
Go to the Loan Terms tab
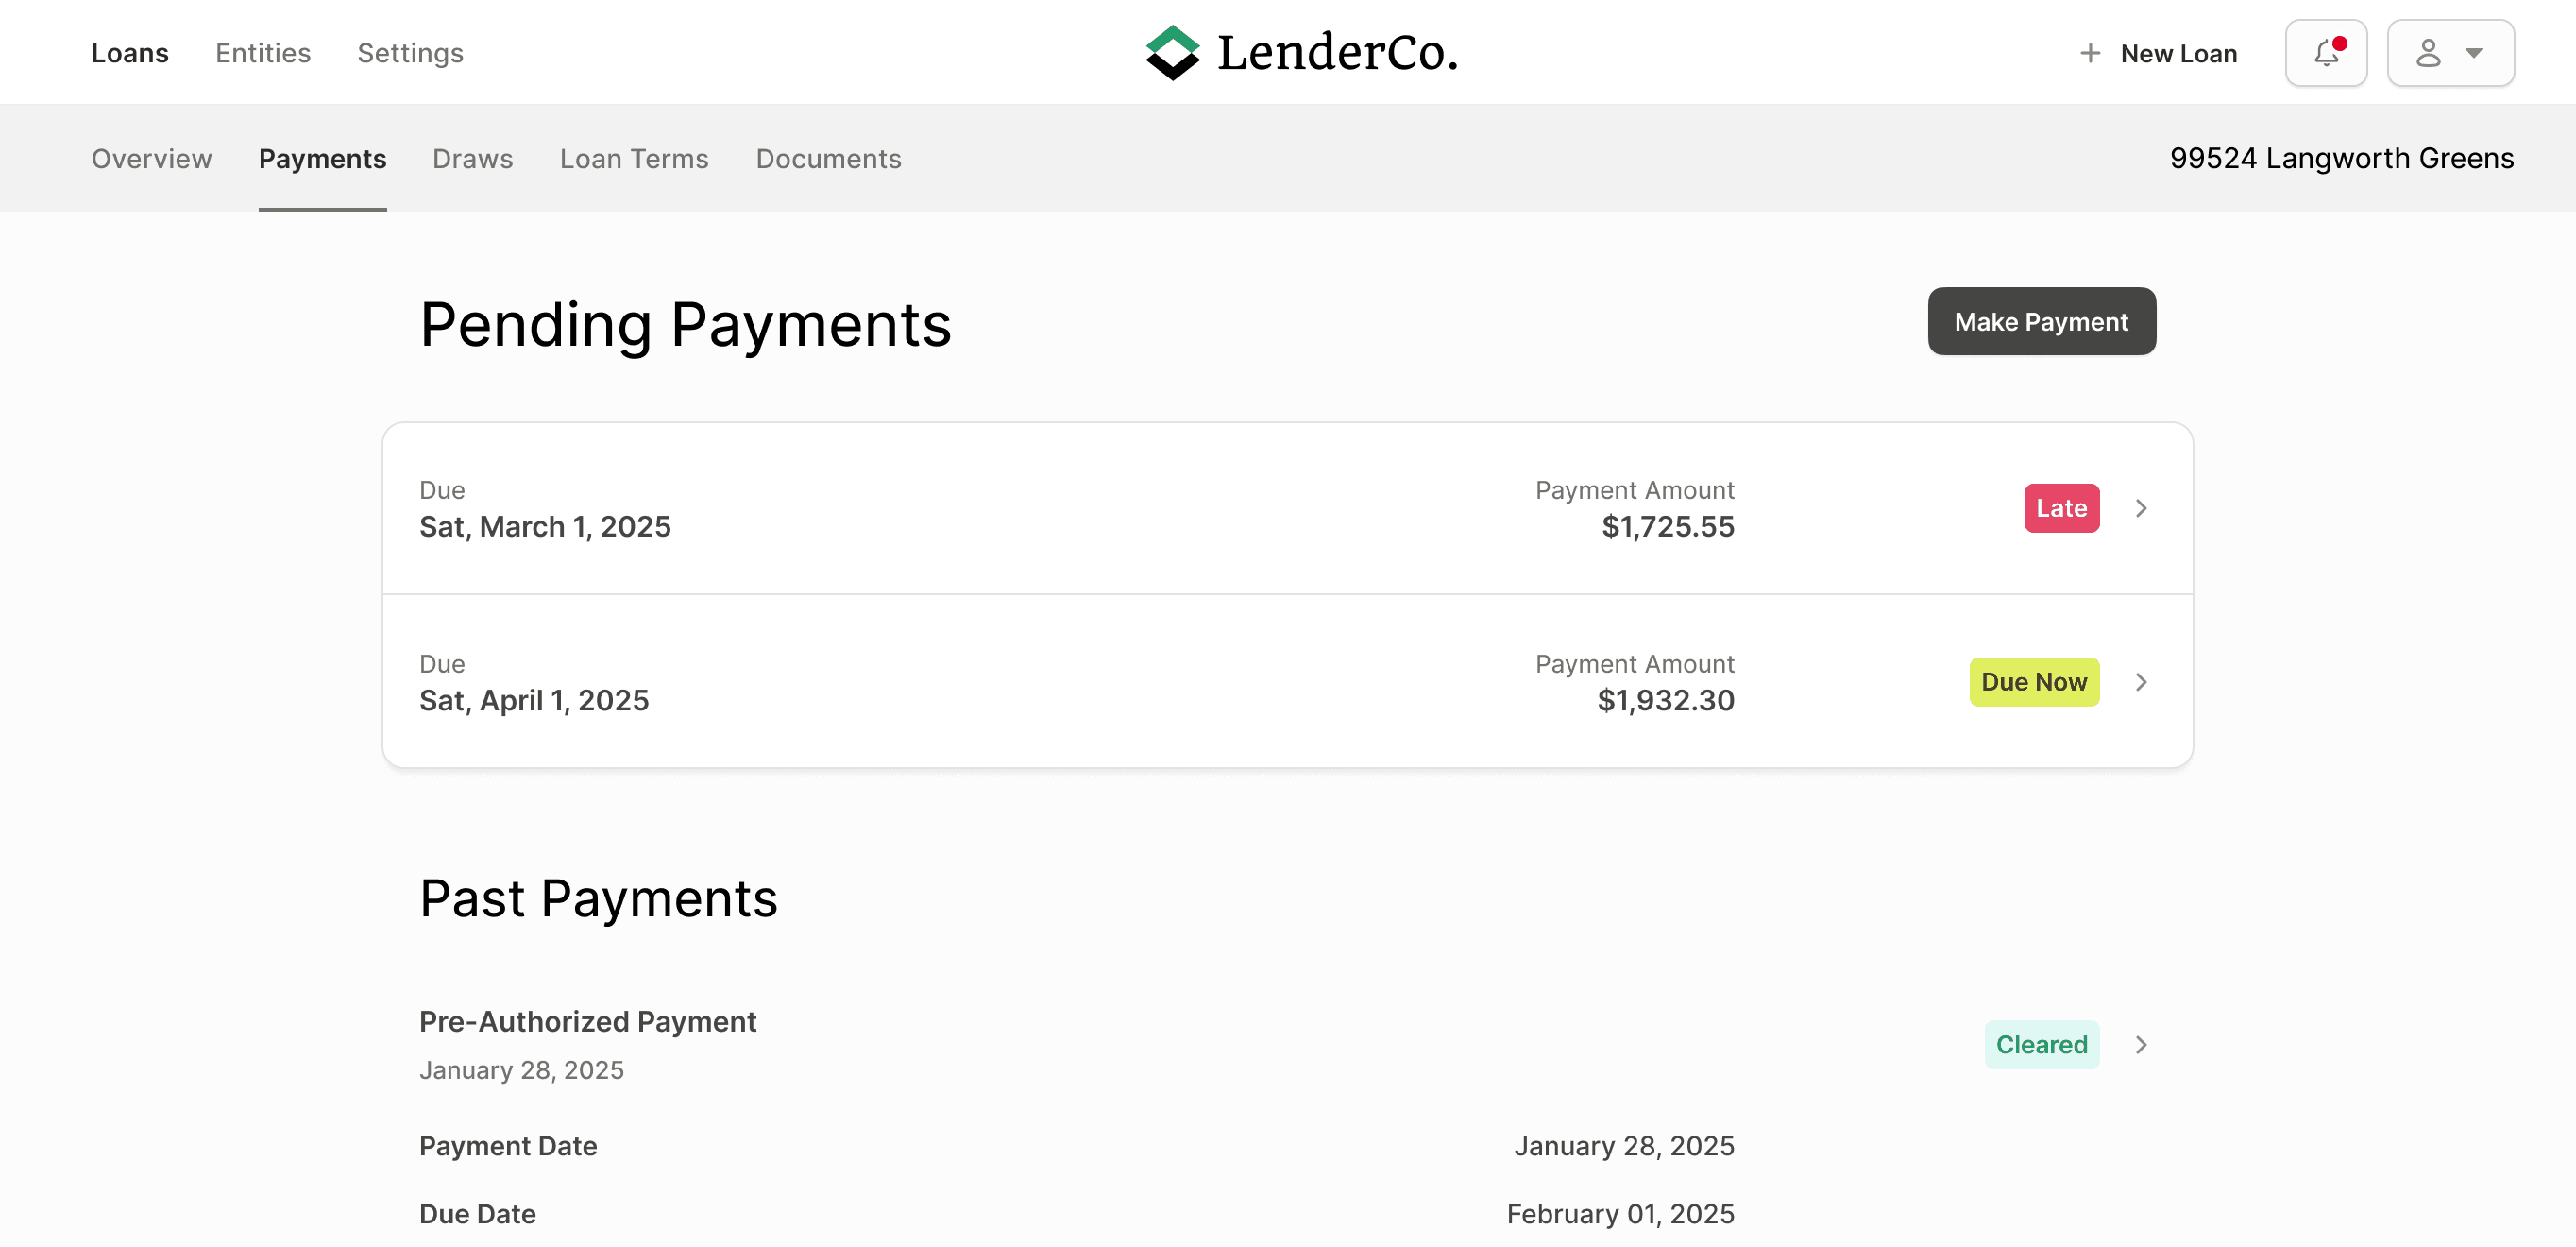[633, 159]
